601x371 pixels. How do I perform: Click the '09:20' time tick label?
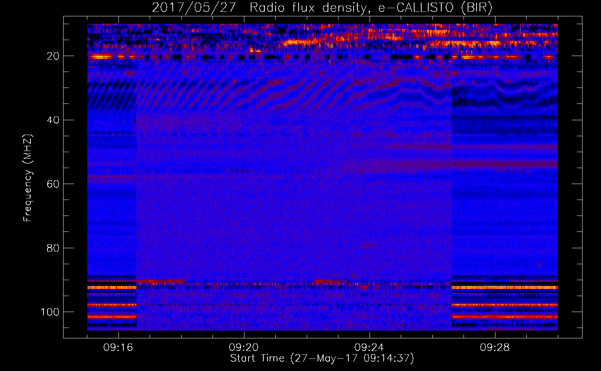point(244,348)
